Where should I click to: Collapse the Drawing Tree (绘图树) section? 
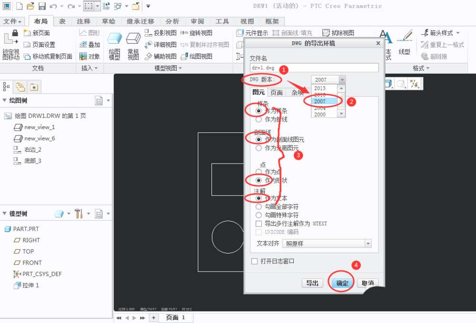(x=5, y=100)
